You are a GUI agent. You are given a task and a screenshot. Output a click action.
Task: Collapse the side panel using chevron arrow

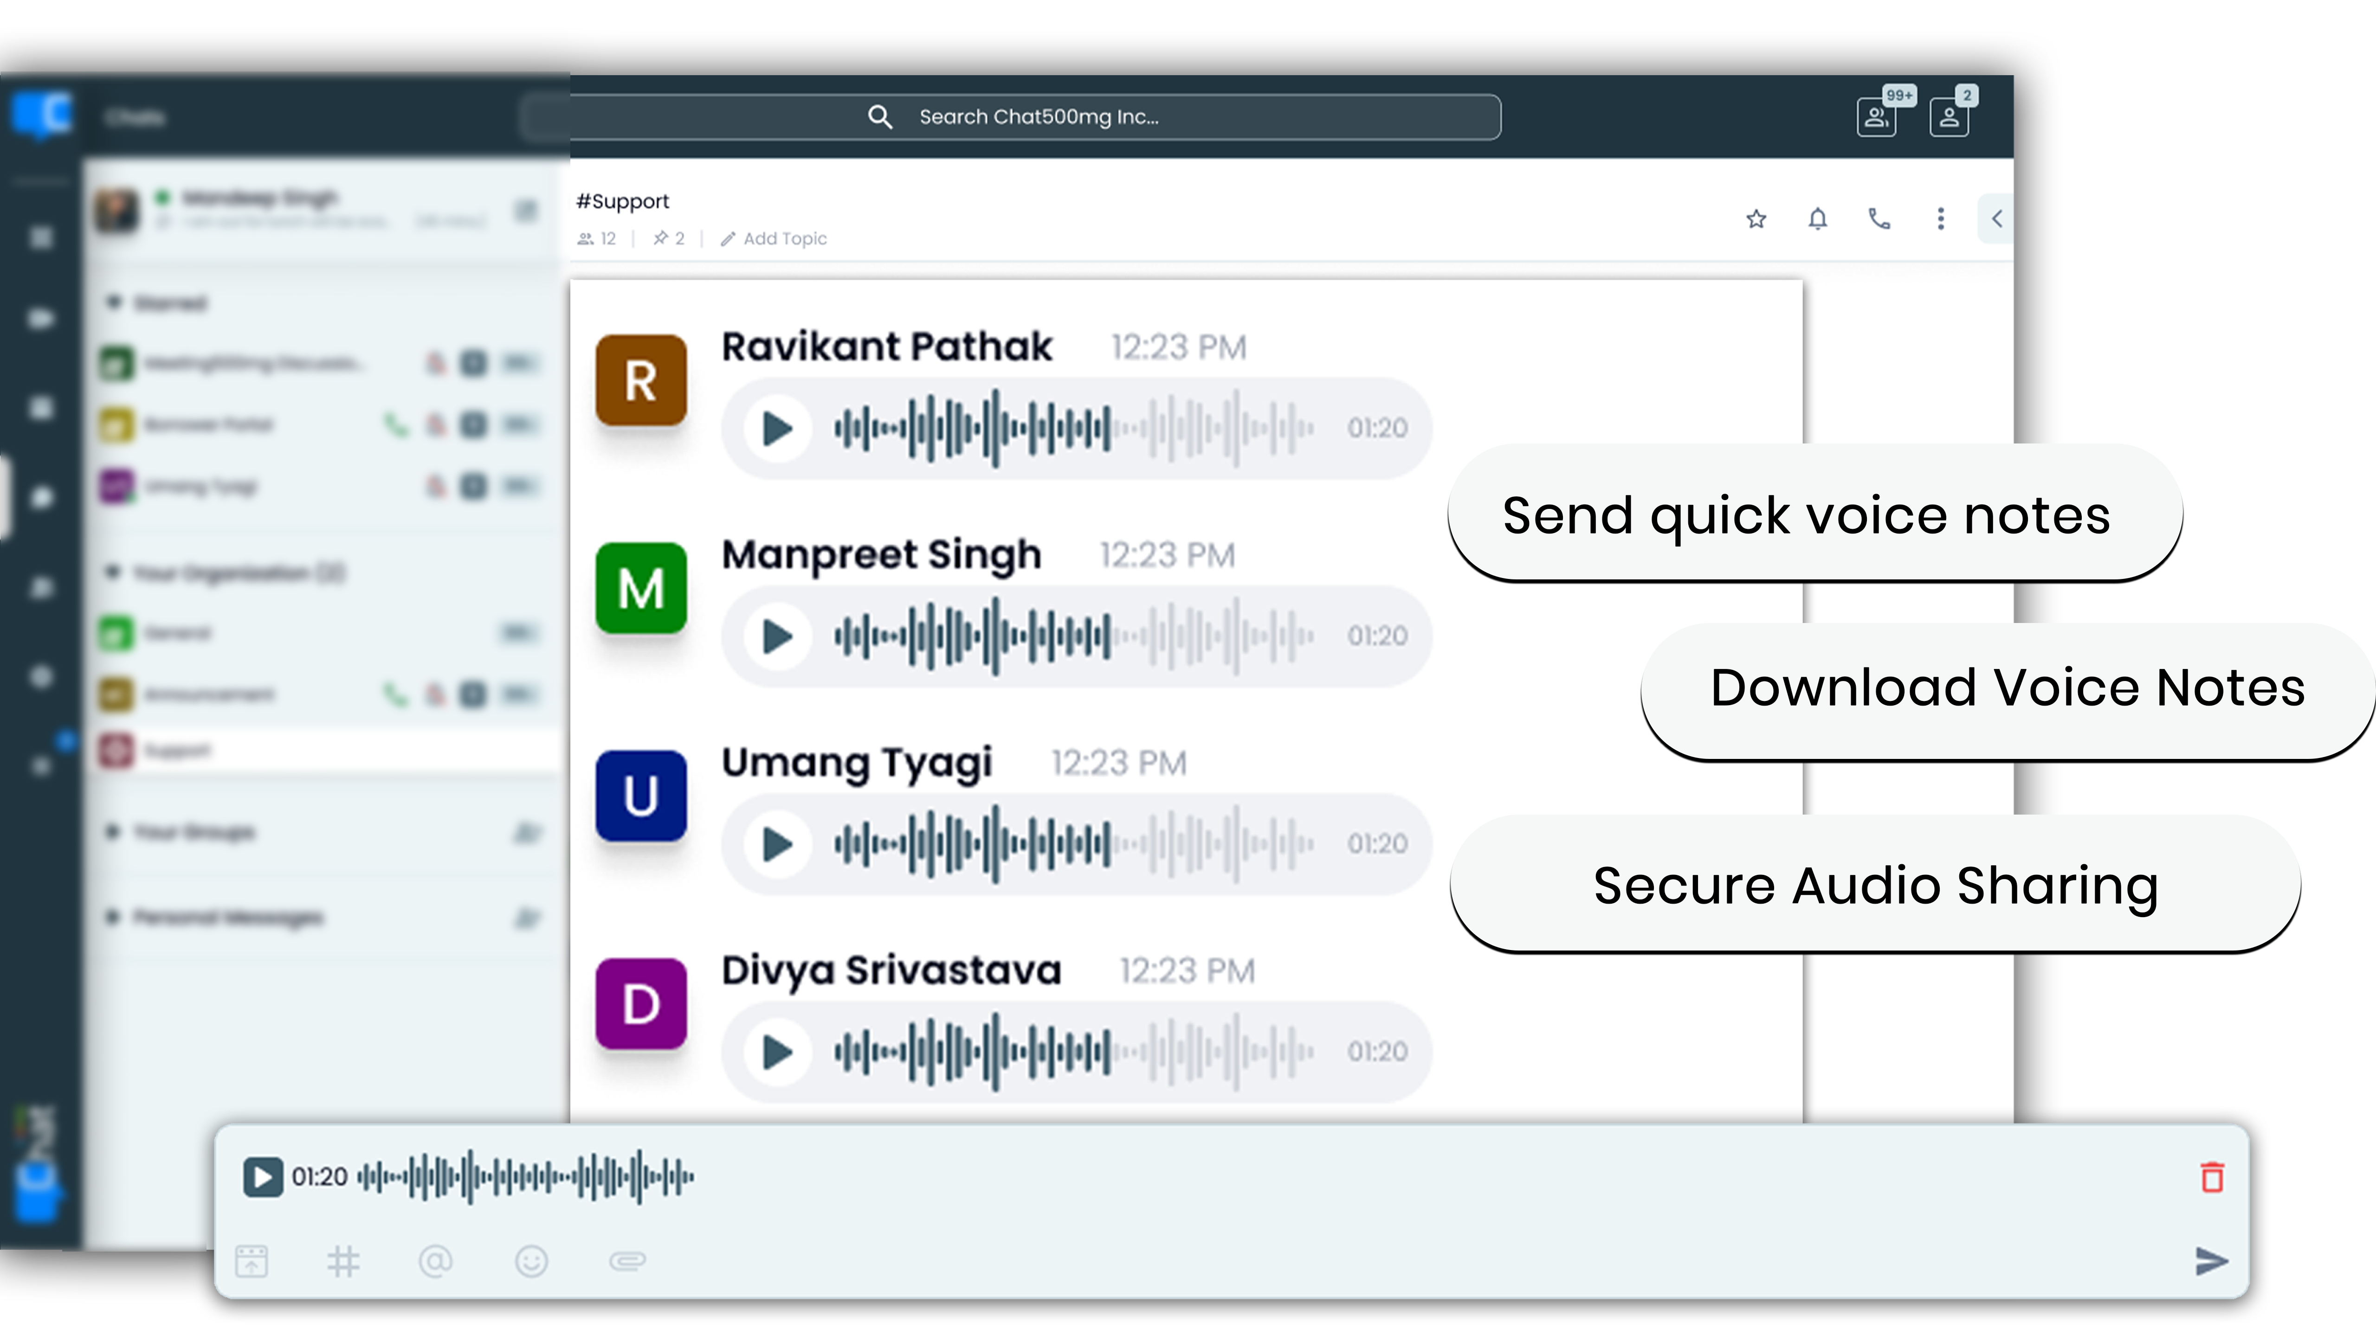pos(1997,219)
